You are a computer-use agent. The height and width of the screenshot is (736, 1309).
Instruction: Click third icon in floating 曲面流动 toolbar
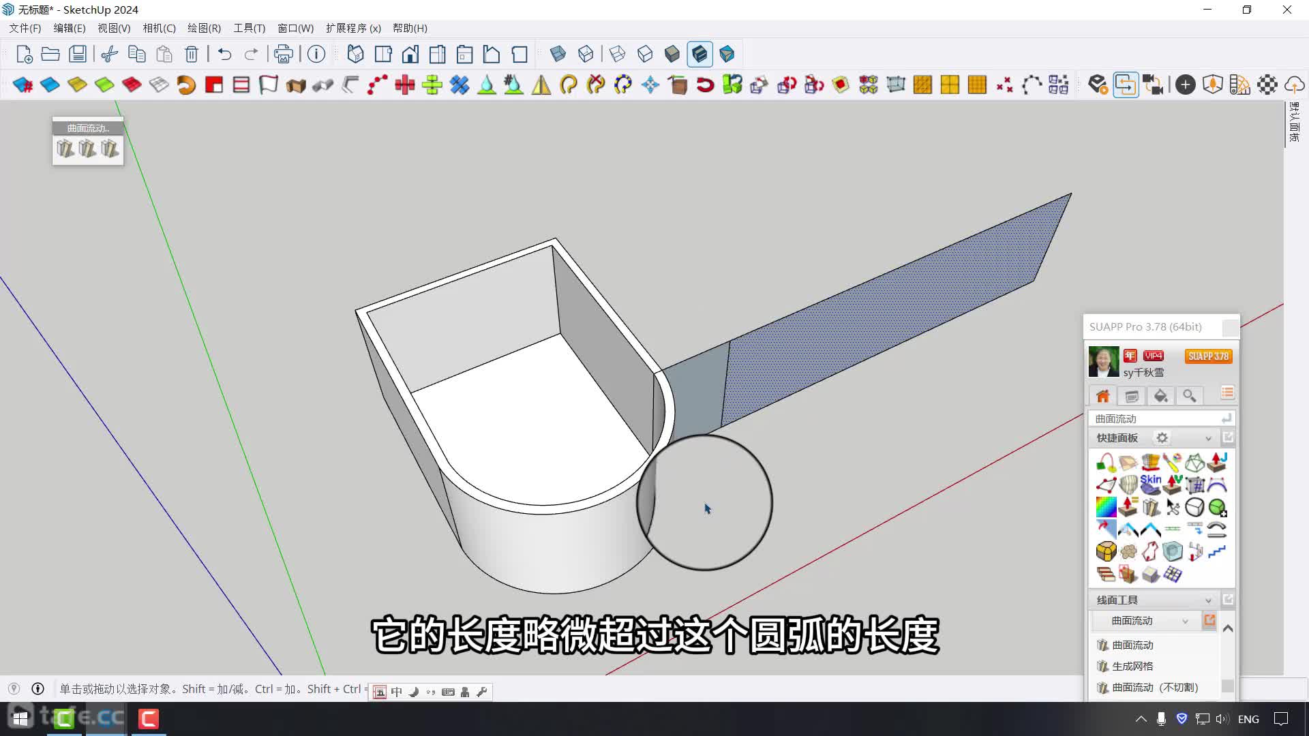pos(110,149)
